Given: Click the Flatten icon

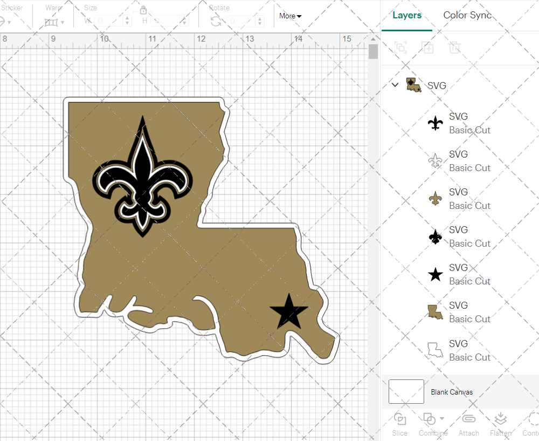Looking at the screenshot, I should 501,419.
